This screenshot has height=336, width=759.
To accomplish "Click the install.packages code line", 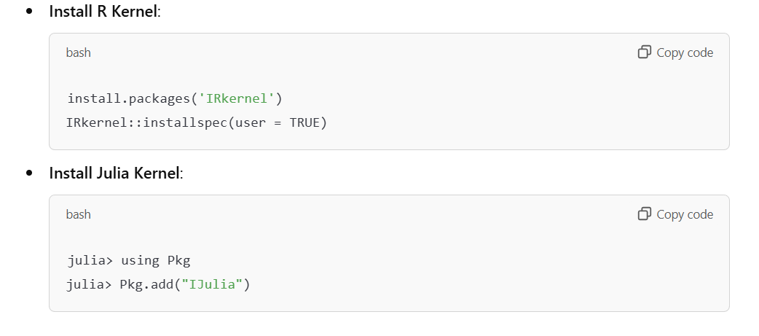I will pos(175,99).
